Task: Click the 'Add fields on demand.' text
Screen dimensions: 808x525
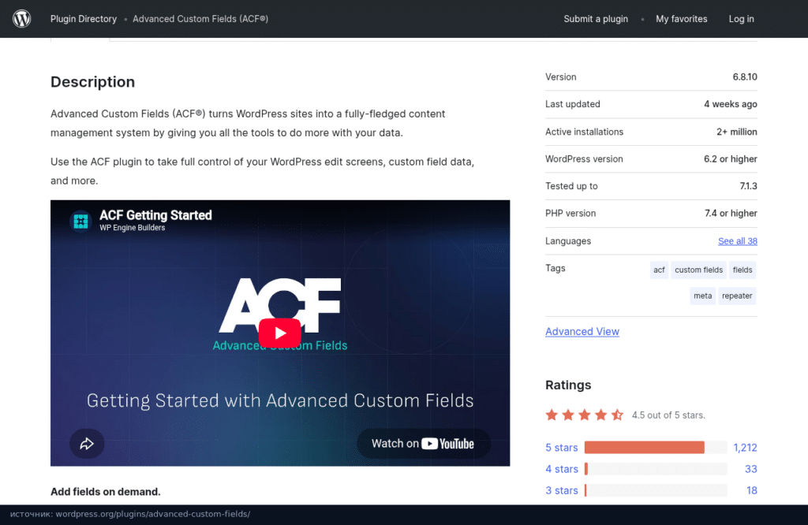Action: [x=106, y=492]
